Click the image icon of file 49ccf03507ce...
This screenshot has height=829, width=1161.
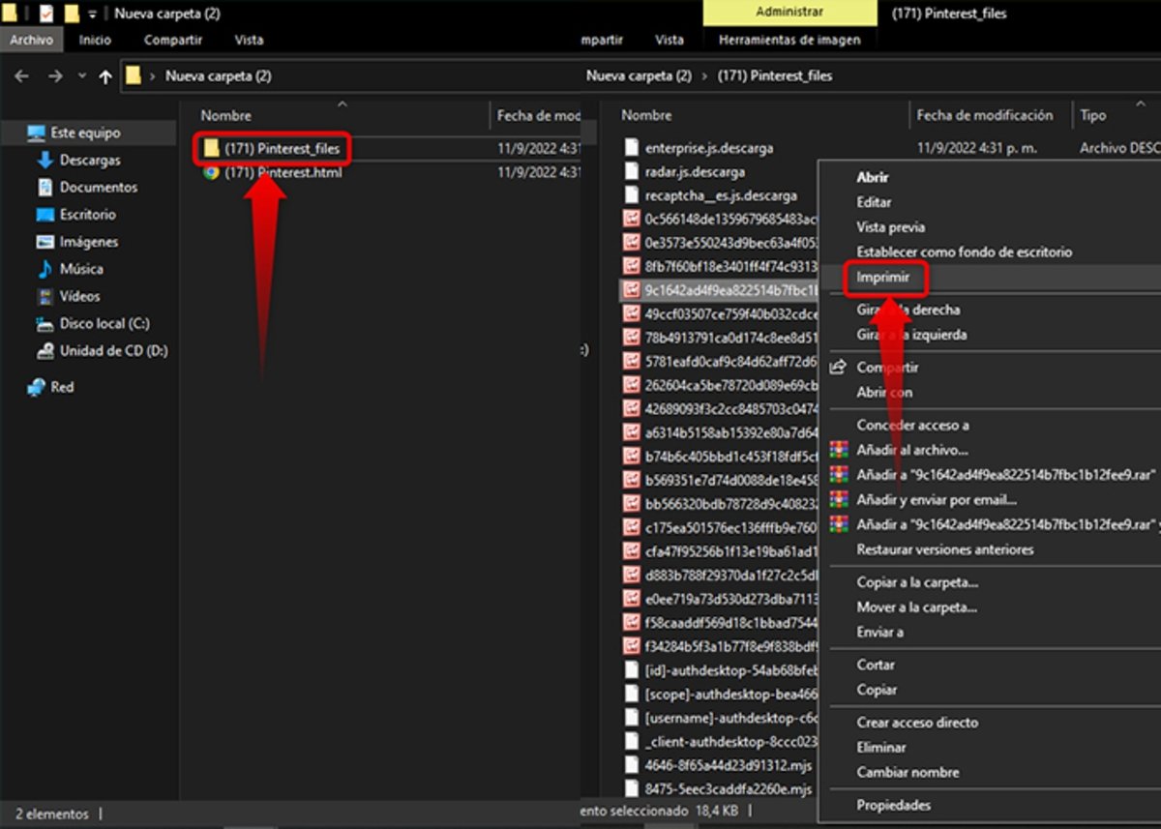(x=632, y=313)
